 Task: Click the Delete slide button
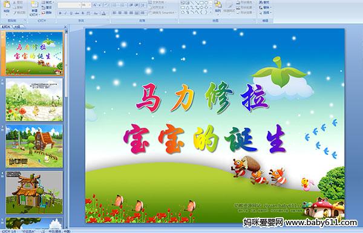click(47, 13)
